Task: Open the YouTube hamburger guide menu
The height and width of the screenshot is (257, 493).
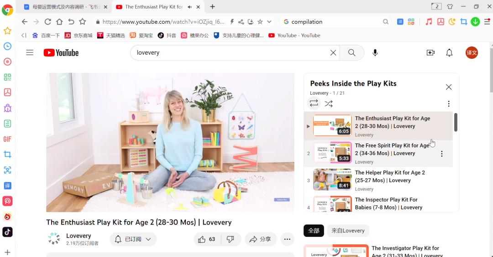Action: [x=30, y=53]
